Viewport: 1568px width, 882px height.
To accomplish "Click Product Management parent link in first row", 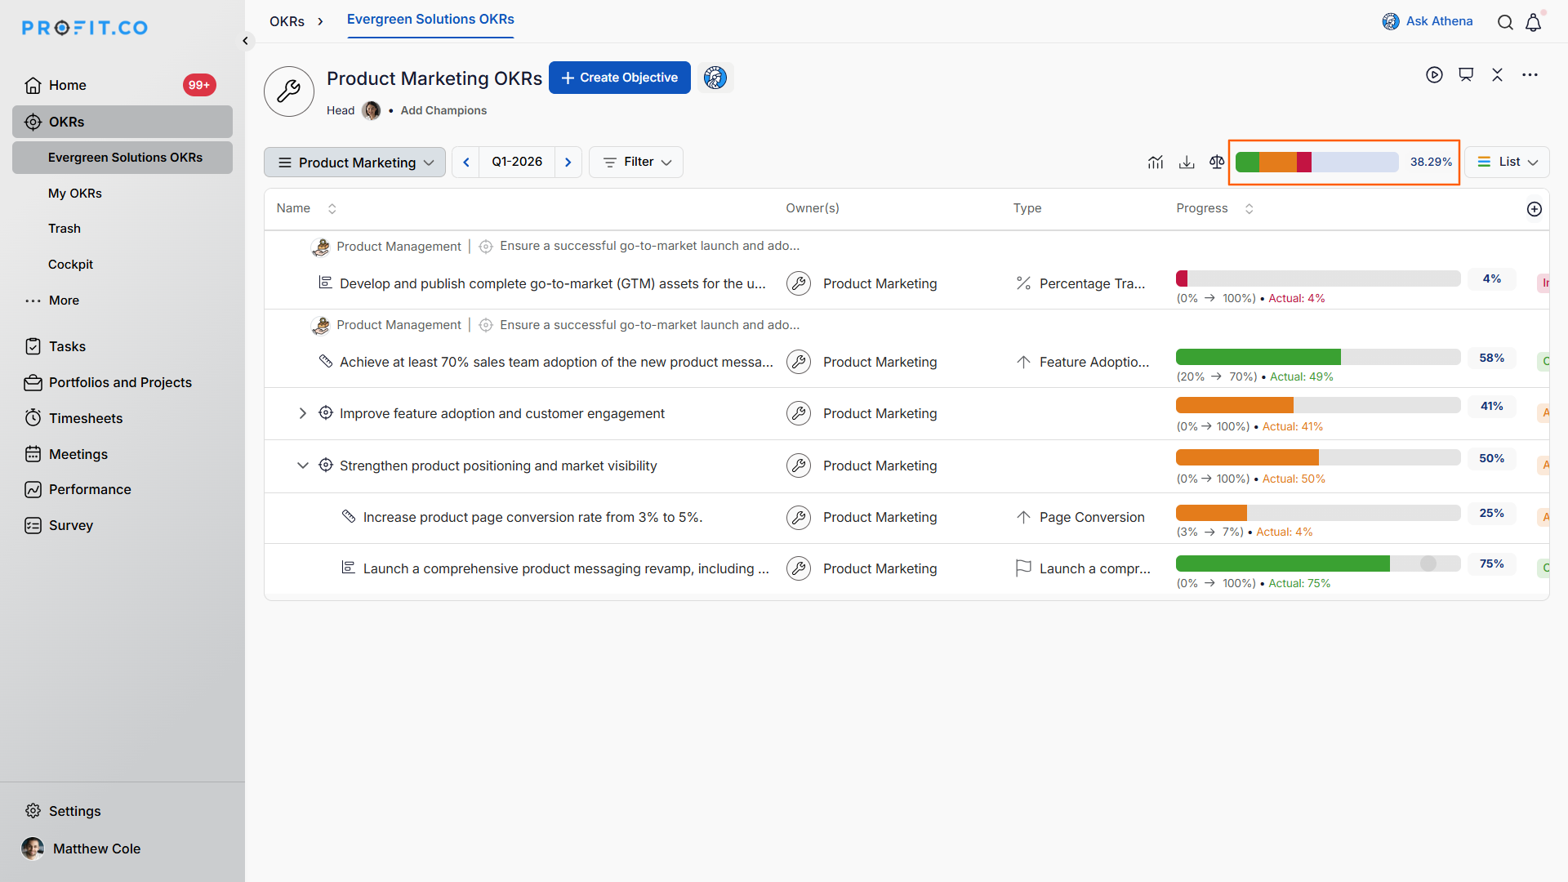I will 399,247.
